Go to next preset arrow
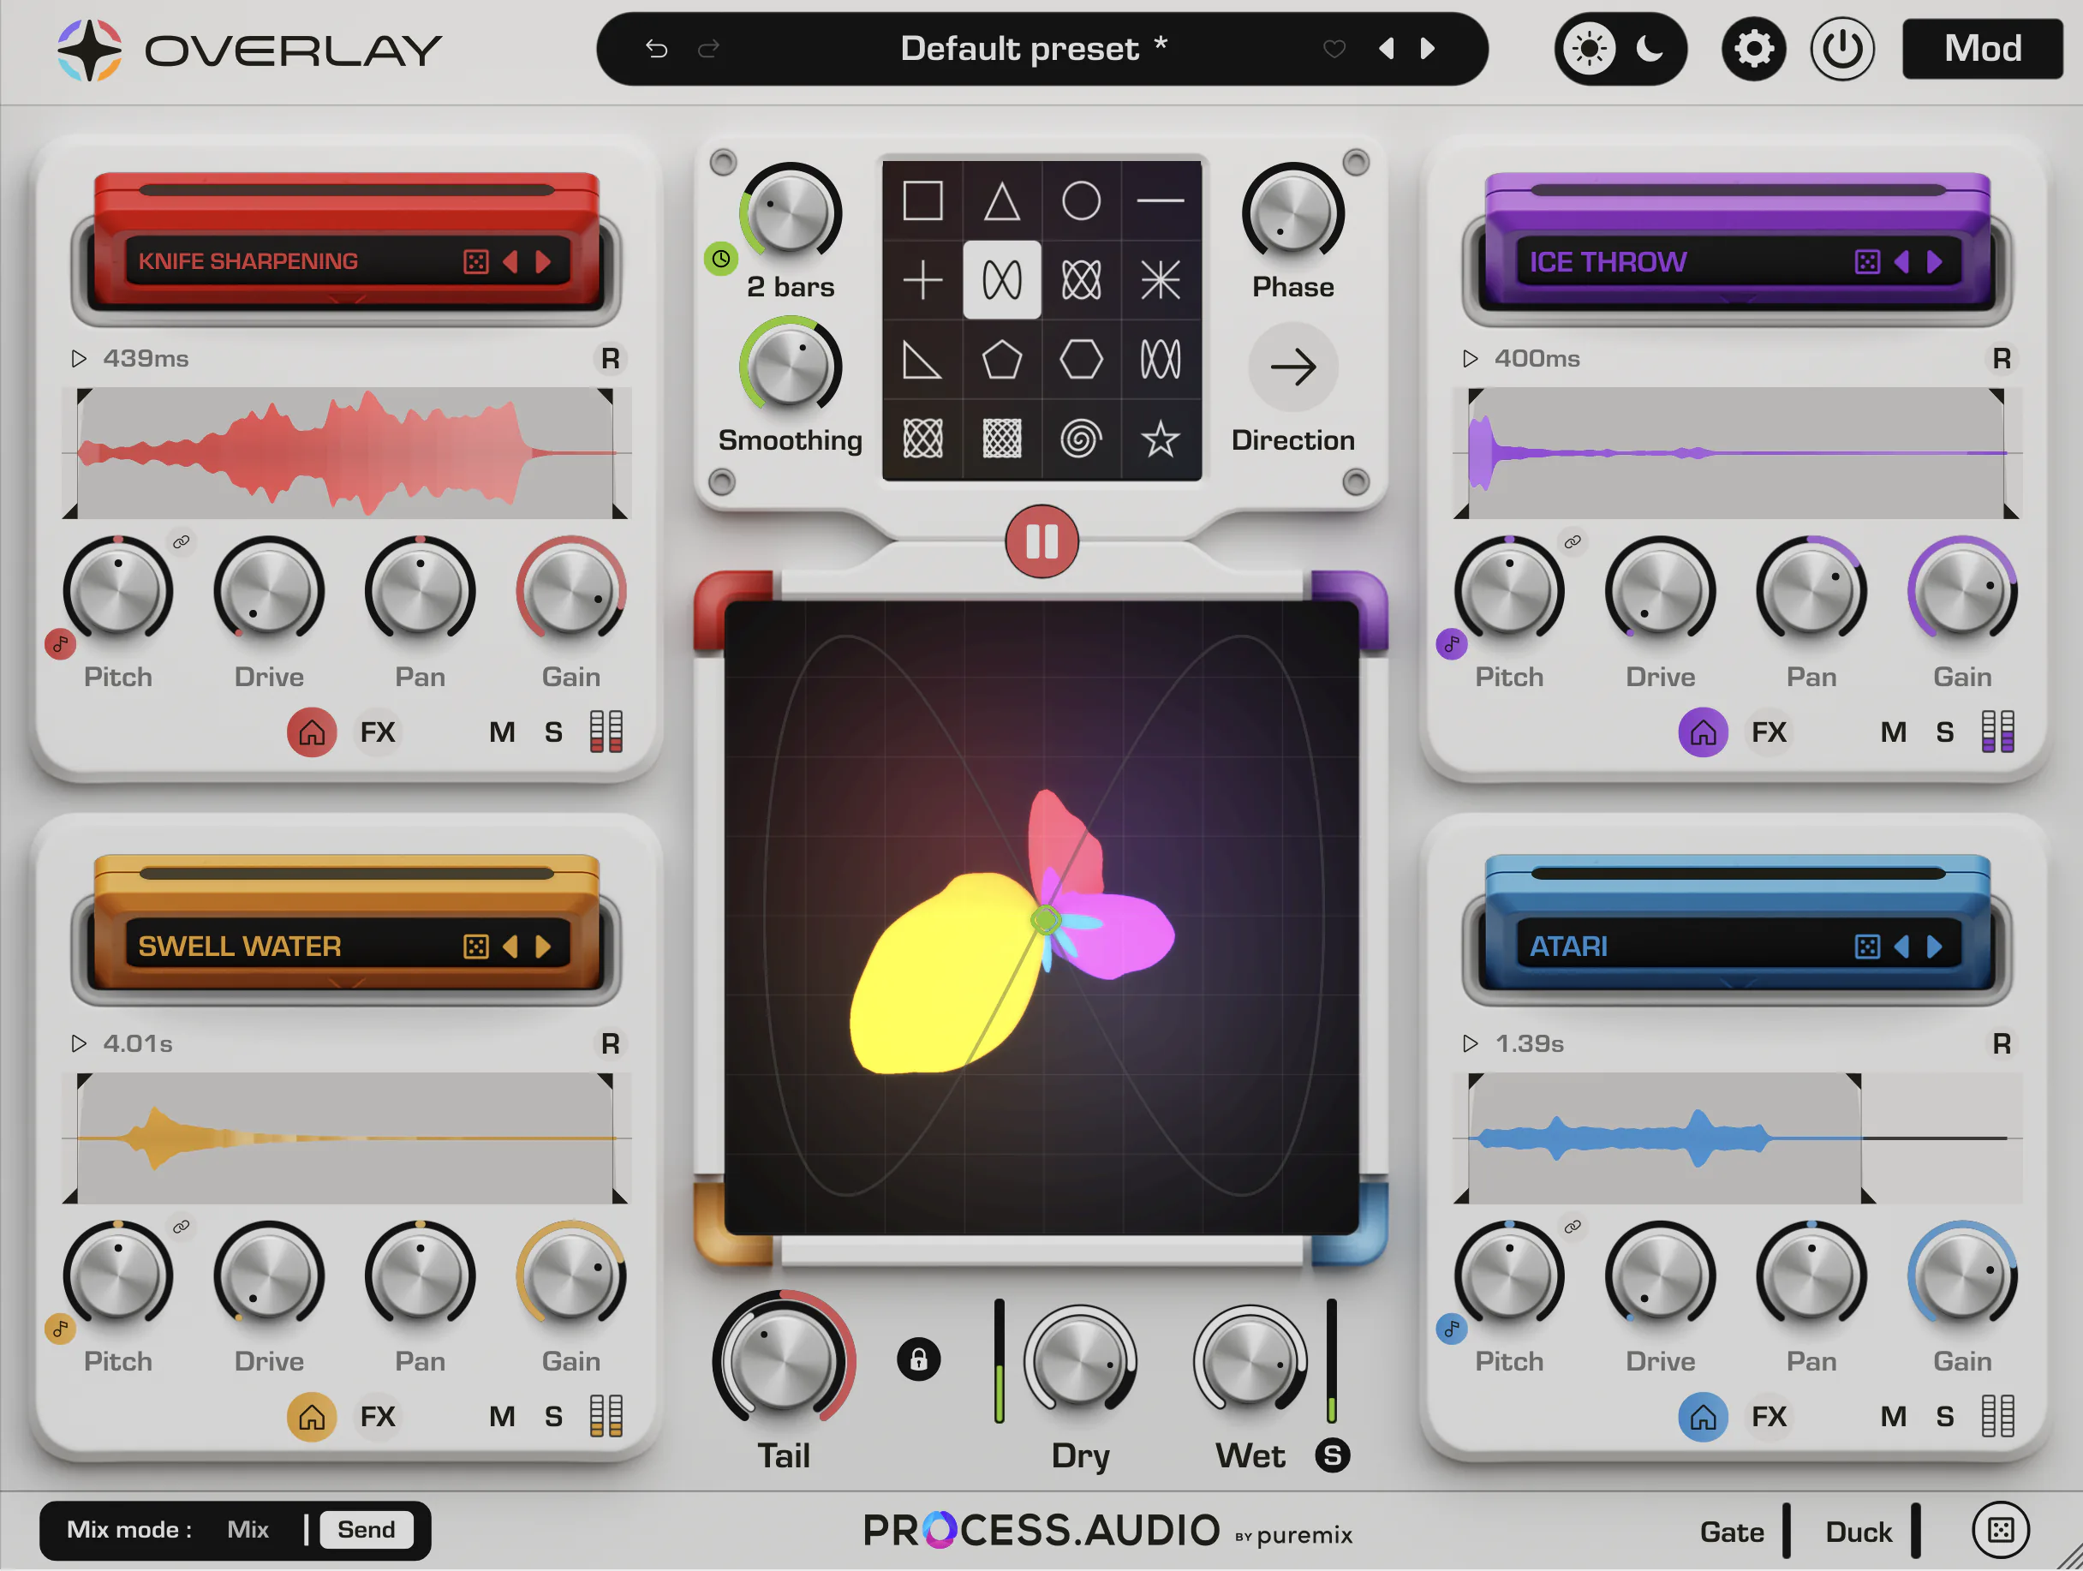Image resolution: width=2083 pixels, height=1571 pixels. [x=1428, y=48]
